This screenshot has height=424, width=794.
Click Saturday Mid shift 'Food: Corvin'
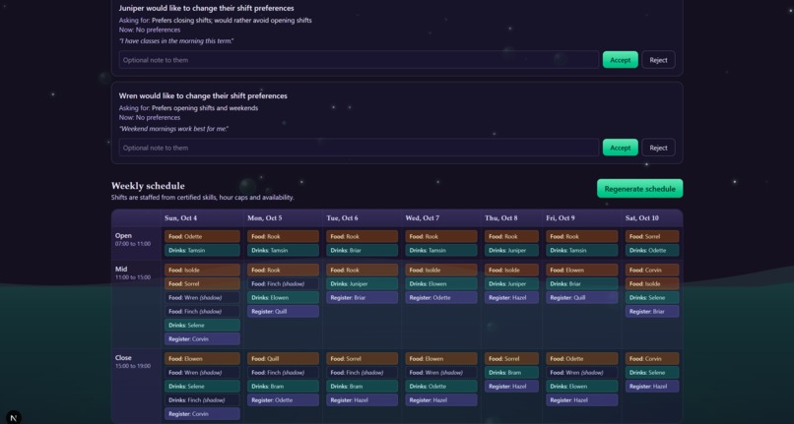[x=652, y=271]
